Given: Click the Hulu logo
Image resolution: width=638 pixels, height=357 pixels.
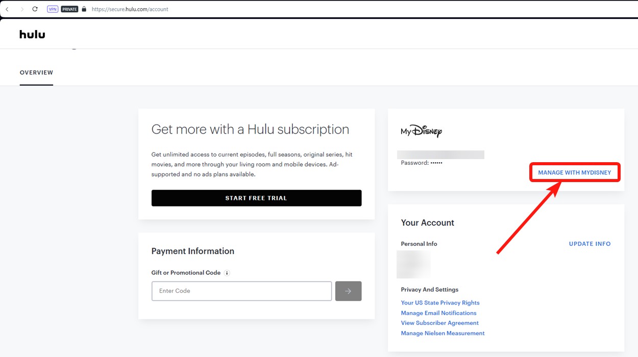Looking at the screenshot, I should [32, 34].
